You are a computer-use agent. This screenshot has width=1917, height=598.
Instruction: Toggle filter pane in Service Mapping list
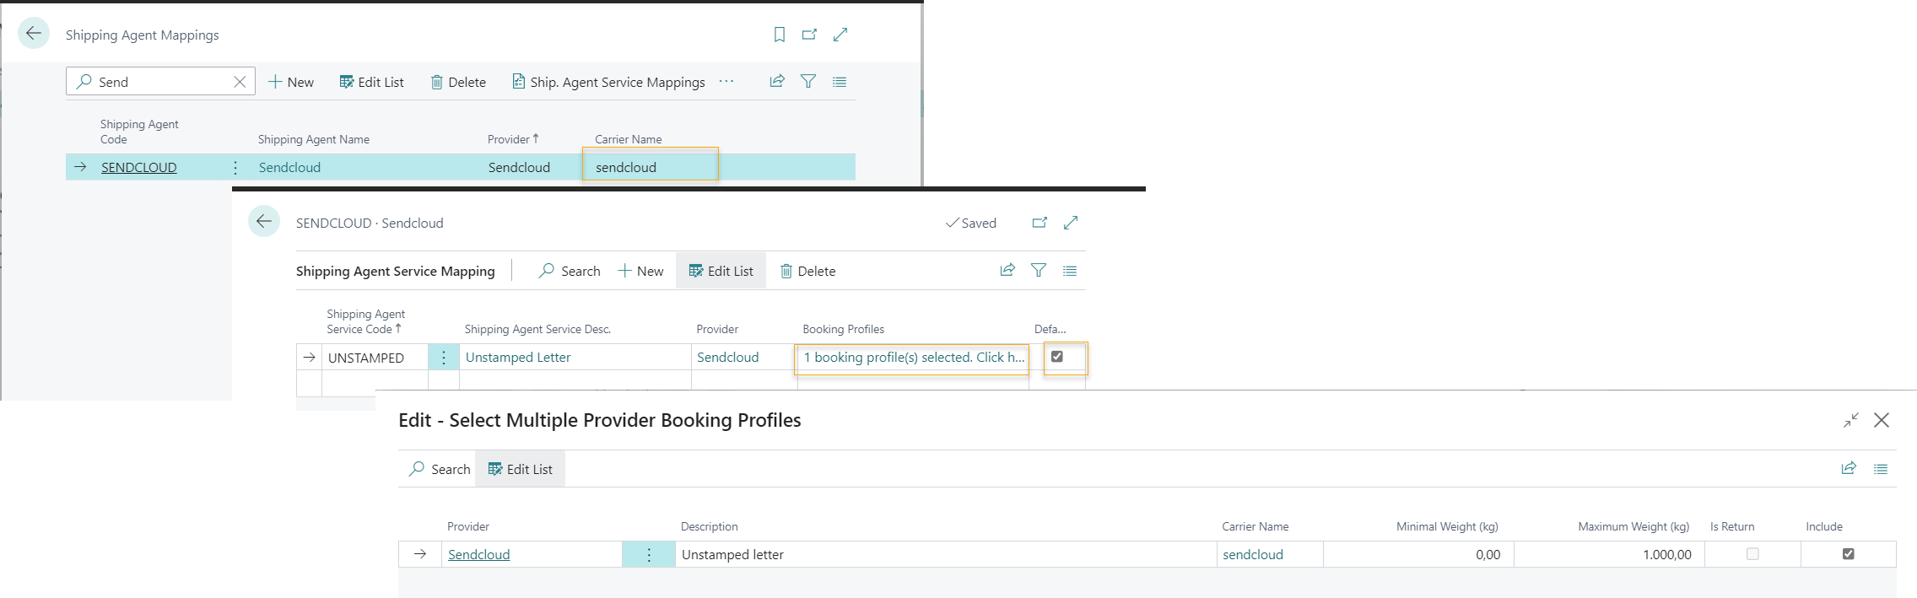coord(1039,270)
